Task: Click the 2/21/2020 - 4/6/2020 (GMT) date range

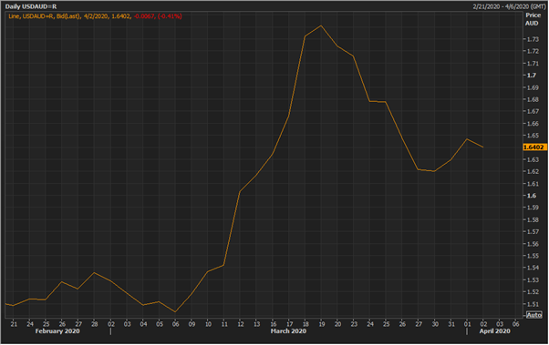Action: click(x=509, y=6)
